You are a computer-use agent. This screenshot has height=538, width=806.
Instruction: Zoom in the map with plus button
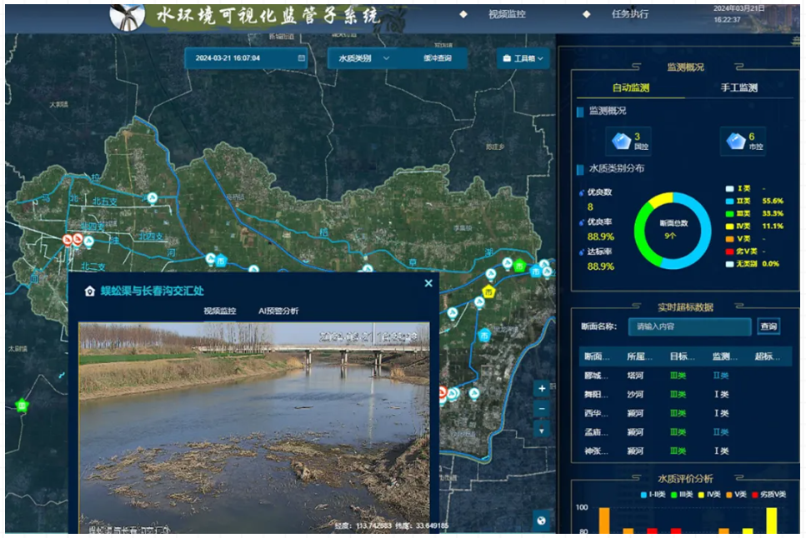[542, 389]
